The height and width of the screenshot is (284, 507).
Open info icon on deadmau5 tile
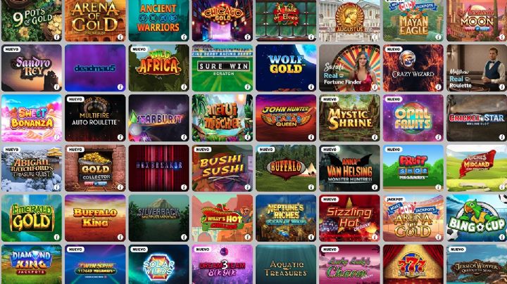pyautogui.click(x=120, y=86)
